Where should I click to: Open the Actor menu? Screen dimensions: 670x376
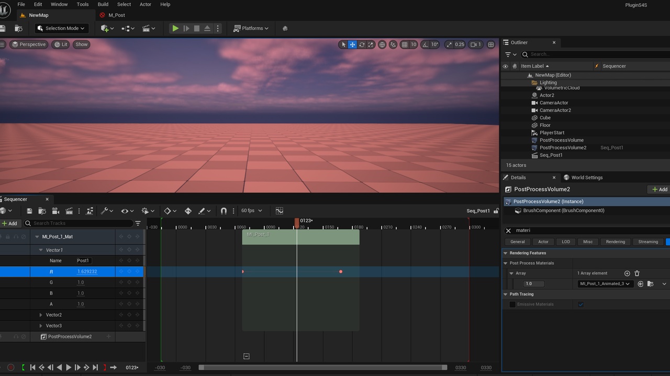coord(146,4)
